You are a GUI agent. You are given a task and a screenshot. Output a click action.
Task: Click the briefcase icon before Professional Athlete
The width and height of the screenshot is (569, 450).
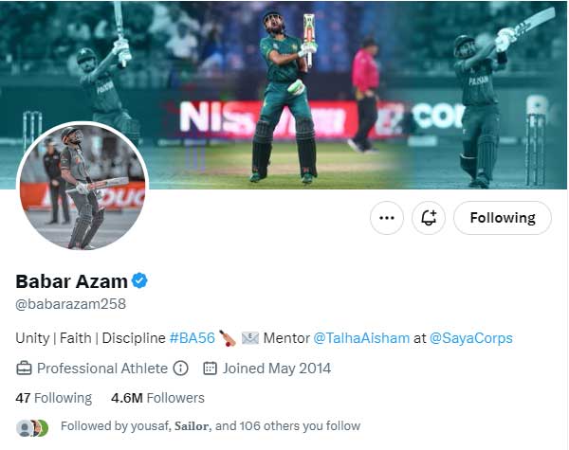[25, 369]
